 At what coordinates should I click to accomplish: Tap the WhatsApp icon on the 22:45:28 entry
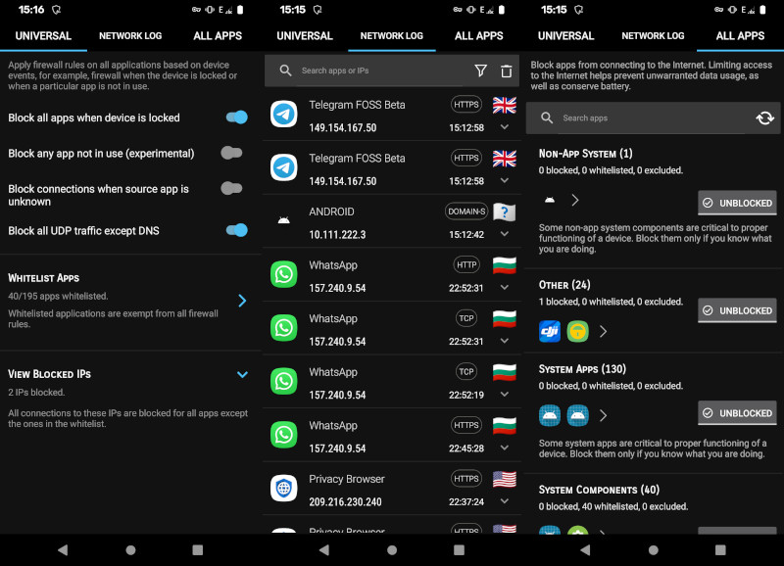(283, 435)
